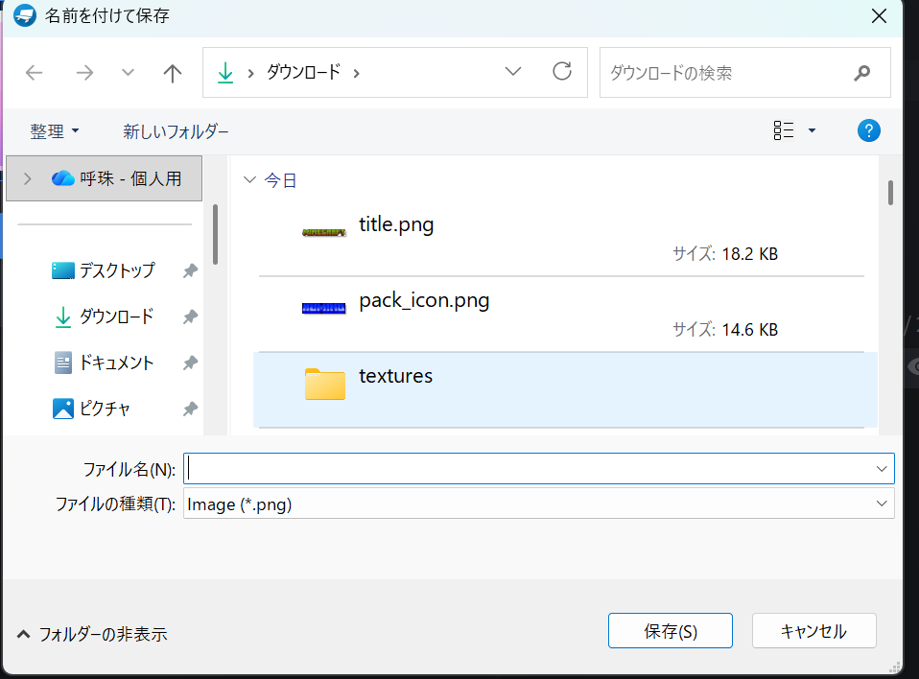Image resolution: width=919 pixels, height=679 pixels.
Task: Collapse the 今日 group header
Action: point(251,180)
